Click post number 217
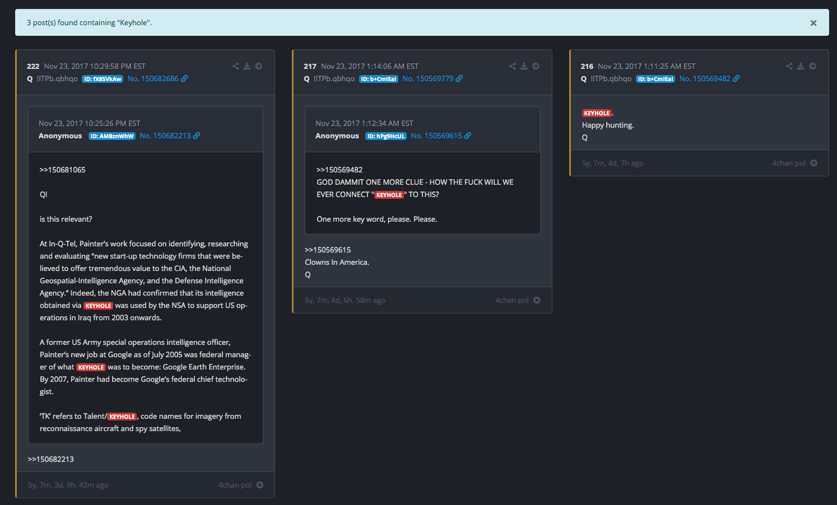The height and width of the screenshot is (505, 837). click(310, 67)
